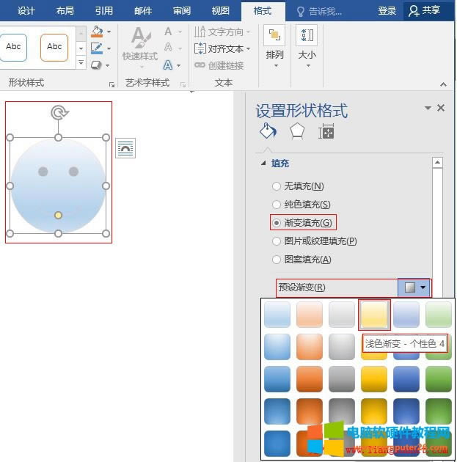This screenshot has width=457, height=462.
Task: Open the Quick Styles (快速样式) WordArt button
Action: [x=140, y=46]
